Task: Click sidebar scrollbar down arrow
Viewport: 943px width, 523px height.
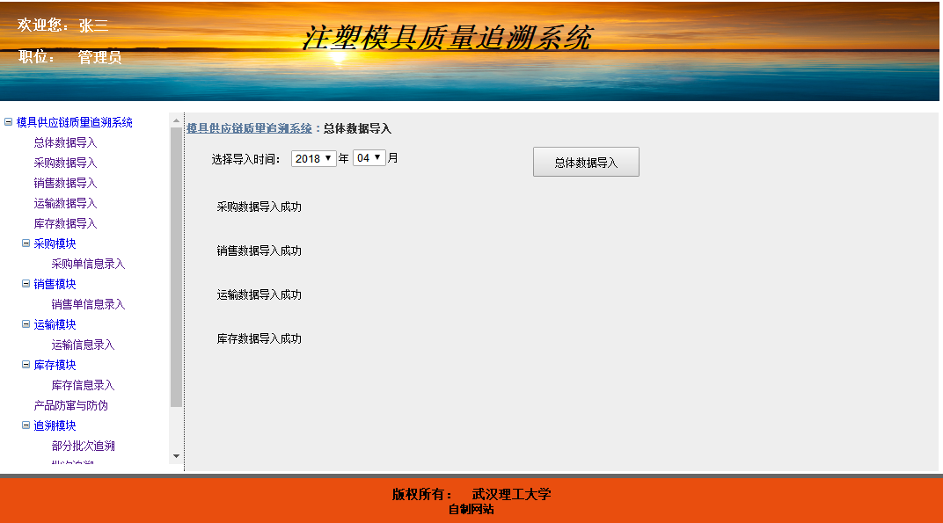Action: [176, 456]
